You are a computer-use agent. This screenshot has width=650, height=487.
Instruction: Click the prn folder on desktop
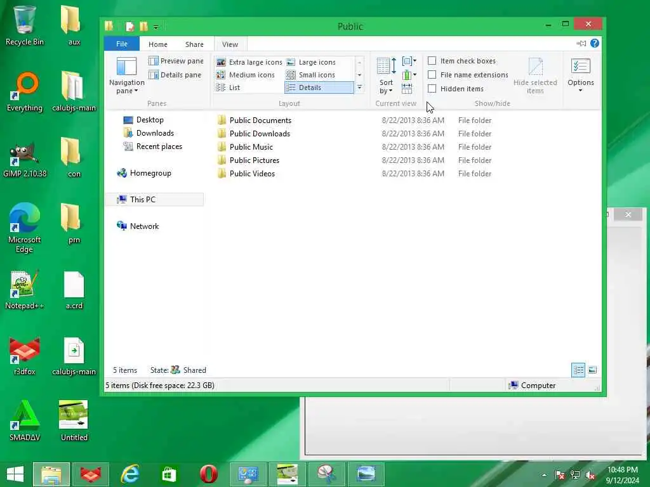tap(72, 224)
